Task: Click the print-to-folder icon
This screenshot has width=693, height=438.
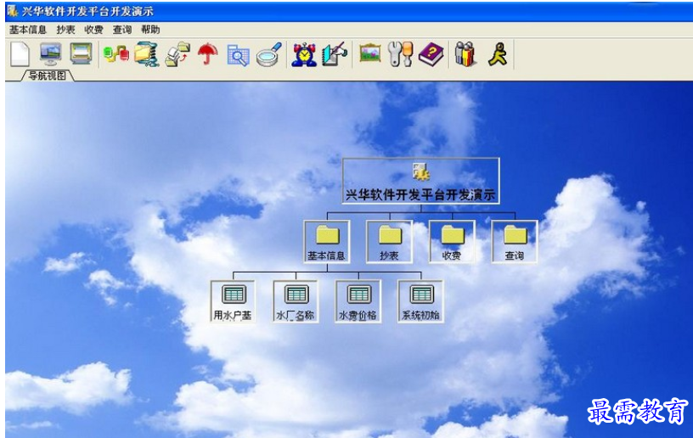Action: [177, 54]
